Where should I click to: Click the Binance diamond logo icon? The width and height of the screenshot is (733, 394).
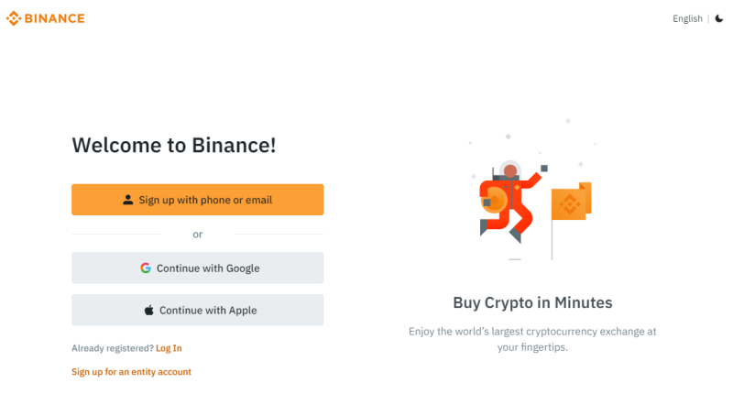pos(14,18)
